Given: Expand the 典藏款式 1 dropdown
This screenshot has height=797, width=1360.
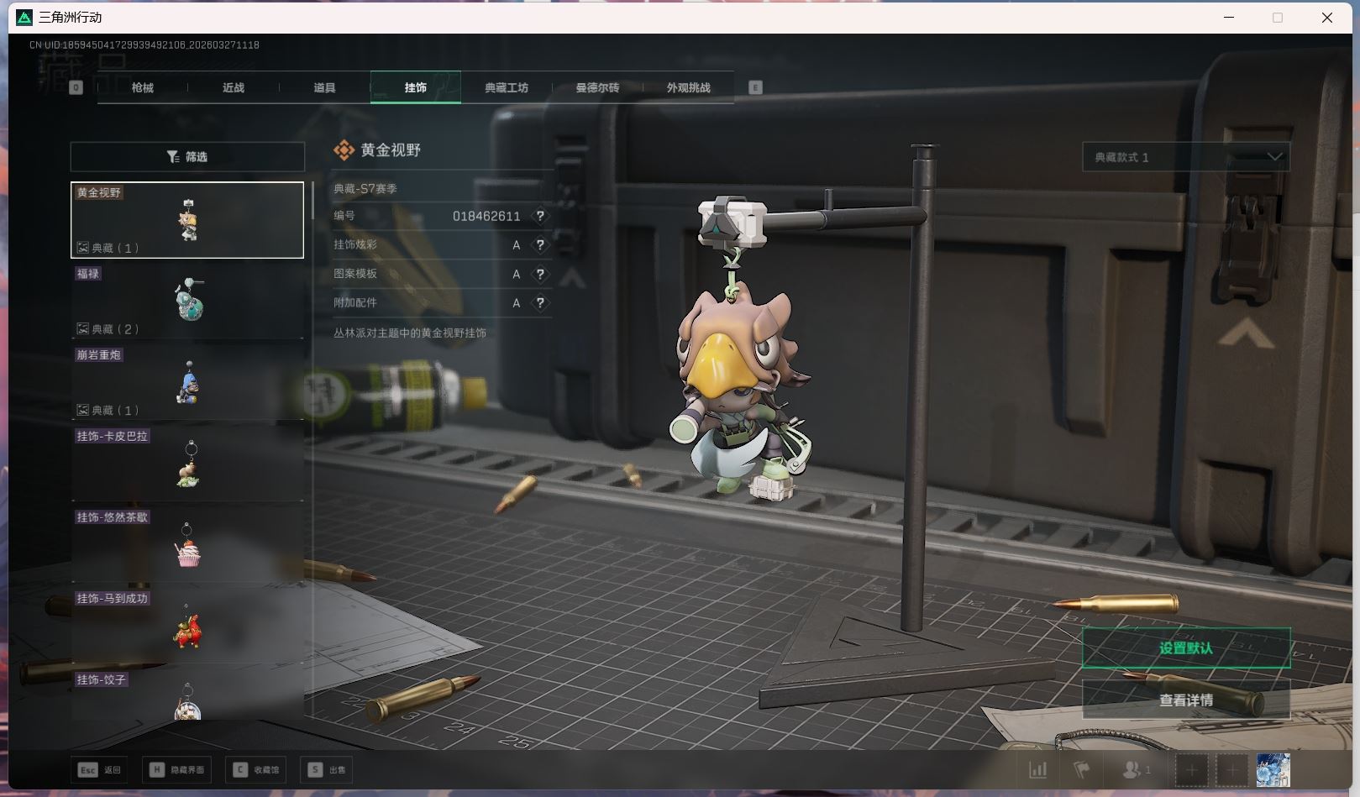Looking at the screenshot, I should [1185, 157].
